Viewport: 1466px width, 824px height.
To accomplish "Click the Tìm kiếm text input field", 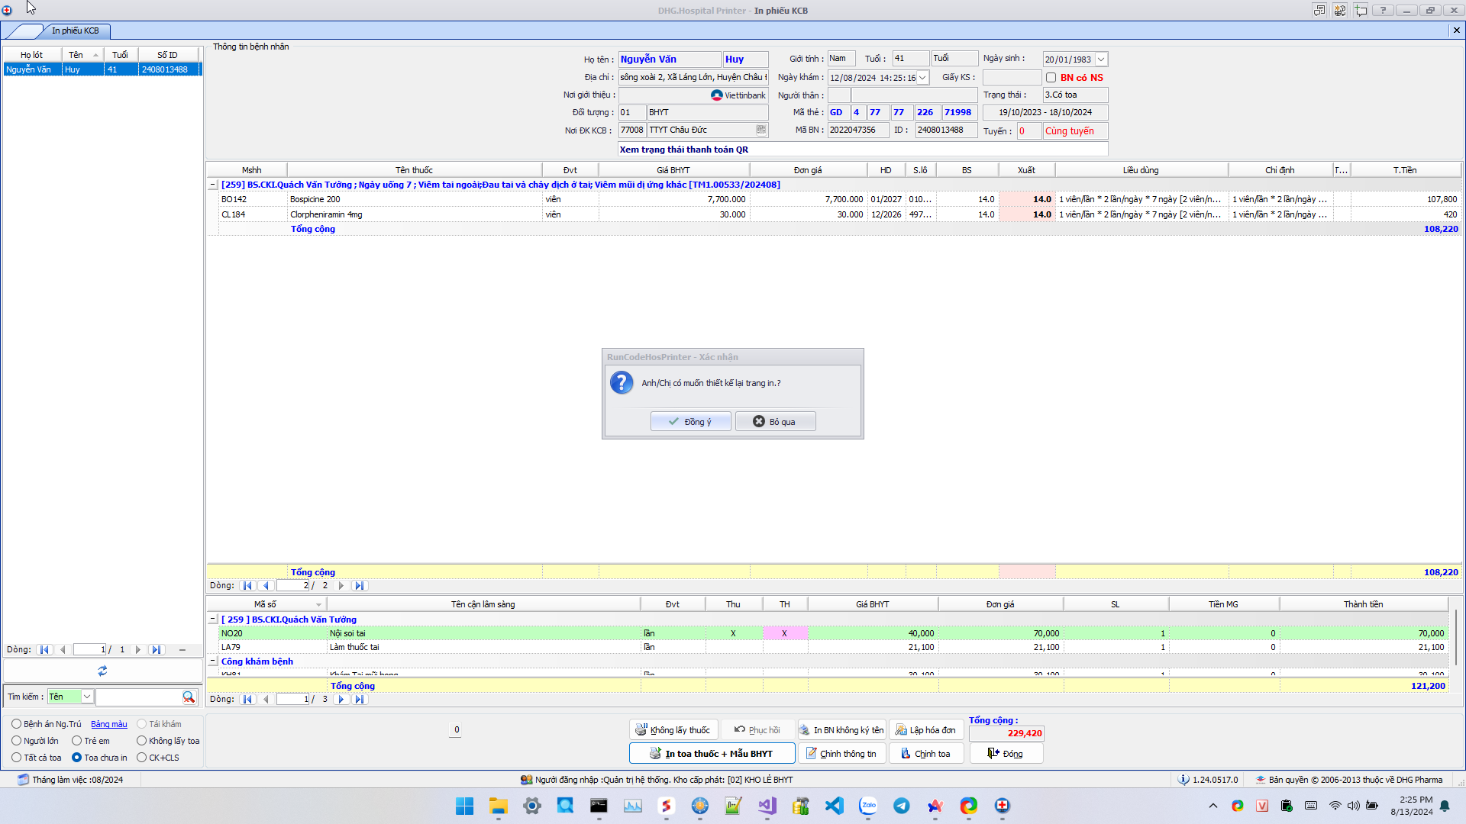I will click(137, 697).
